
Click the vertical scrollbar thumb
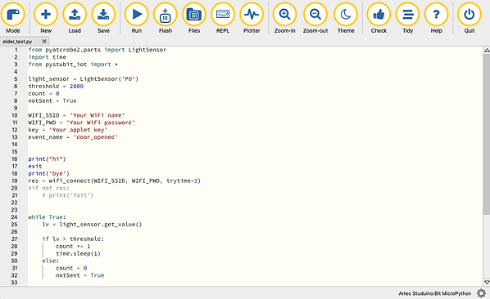tap(487, 134)
